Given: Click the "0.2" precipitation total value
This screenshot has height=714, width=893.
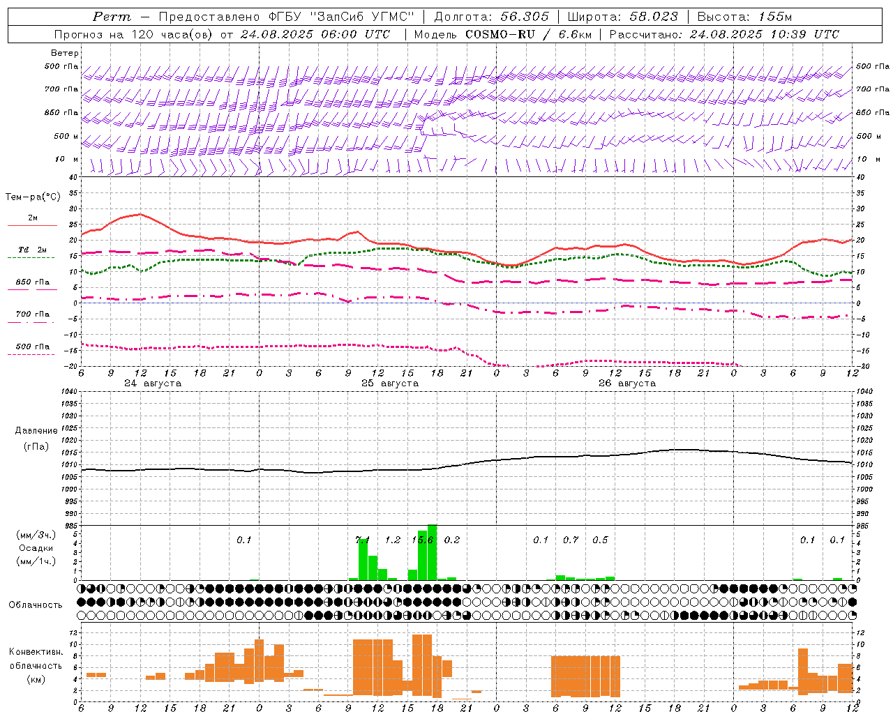Looking at the screenshot, I should pos(452,540).
